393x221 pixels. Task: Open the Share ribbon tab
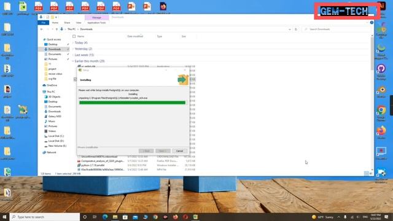(67, 23)
